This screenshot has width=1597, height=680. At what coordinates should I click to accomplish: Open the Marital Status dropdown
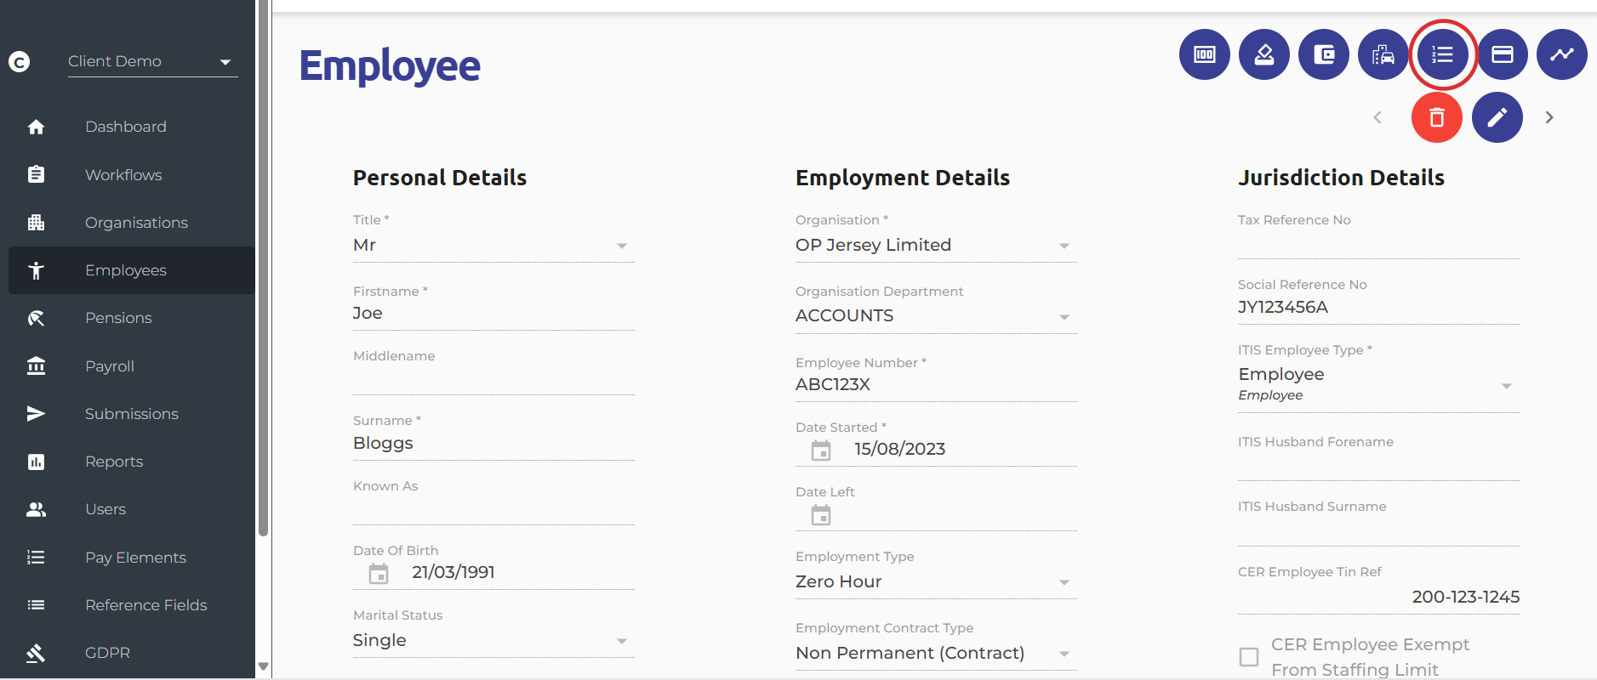(493, 641)
